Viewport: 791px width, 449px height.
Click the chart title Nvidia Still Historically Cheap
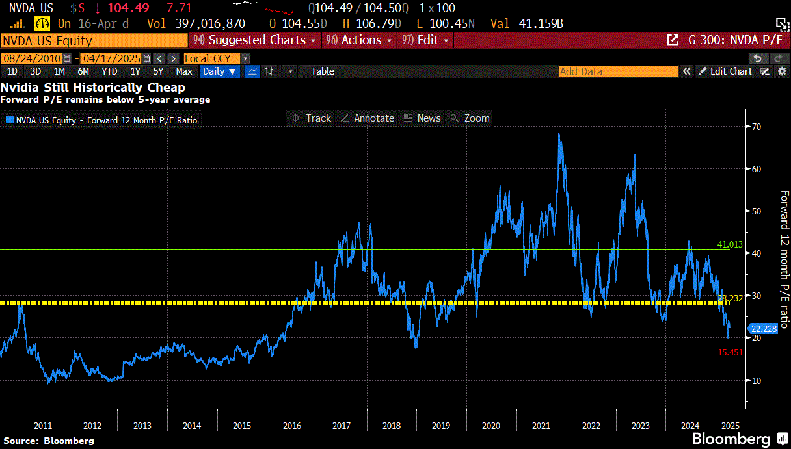93,87
